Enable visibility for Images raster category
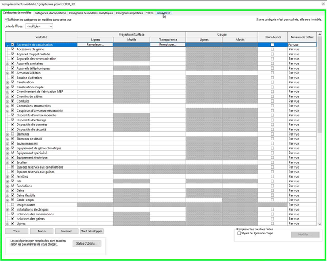This screenshot has height=261, width=327. point(13,205)
